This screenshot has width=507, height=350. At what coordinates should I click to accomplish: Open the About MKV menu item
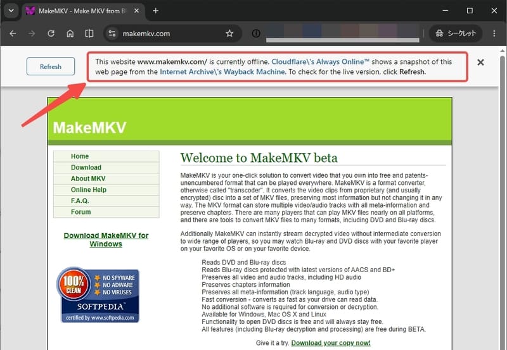(x=106, y=178)
